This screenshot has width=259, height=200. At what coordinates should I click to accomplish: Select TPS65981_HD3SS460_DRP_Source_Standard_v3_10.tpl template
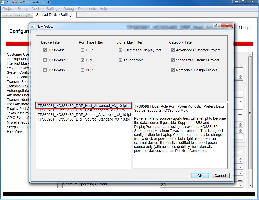click(x=84, y=119)
